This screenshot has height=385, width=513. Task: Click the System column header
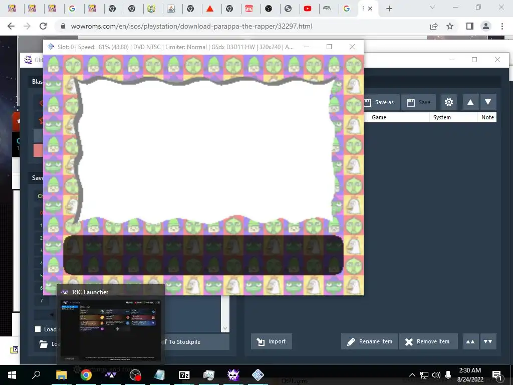[453, 117]
